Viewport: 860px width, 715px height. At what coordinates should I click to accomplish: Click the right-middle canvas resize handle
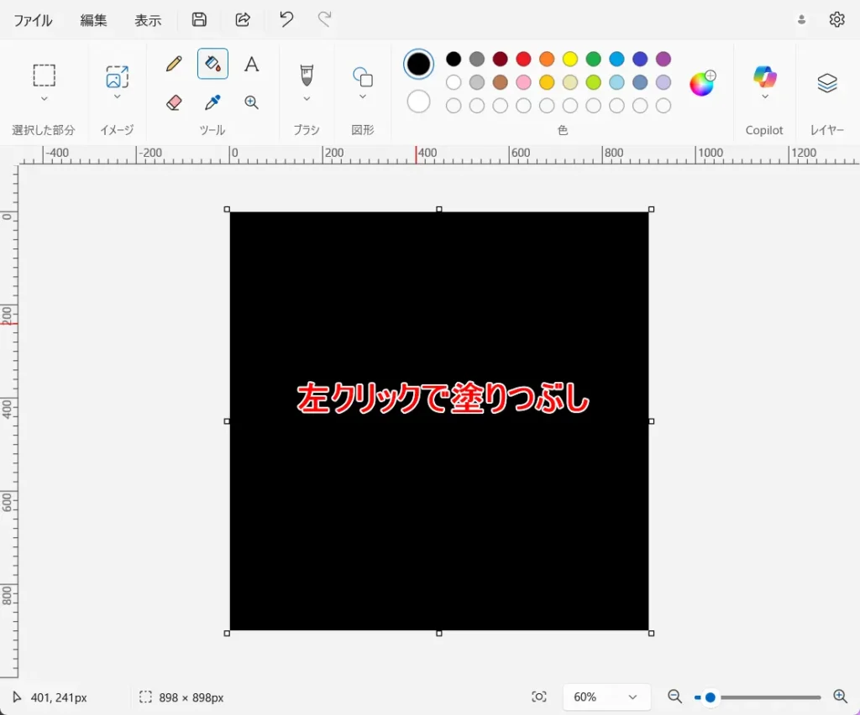(x=652, y=421)
